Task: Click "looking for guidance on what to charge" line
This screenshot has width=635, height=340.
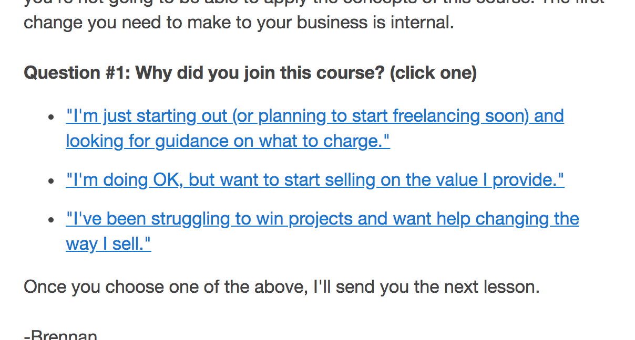Action: coord(228,141)
